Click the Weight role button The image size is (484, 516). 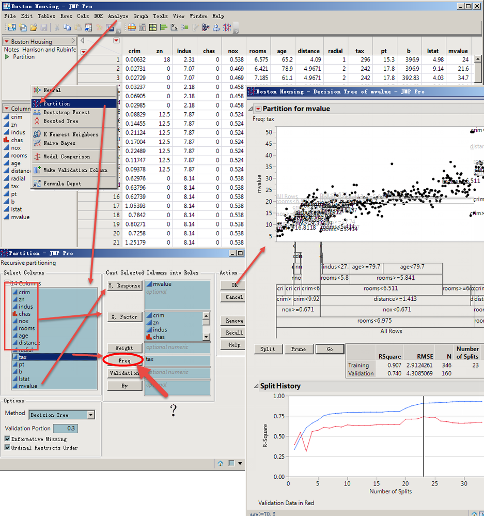coord(125,348)
